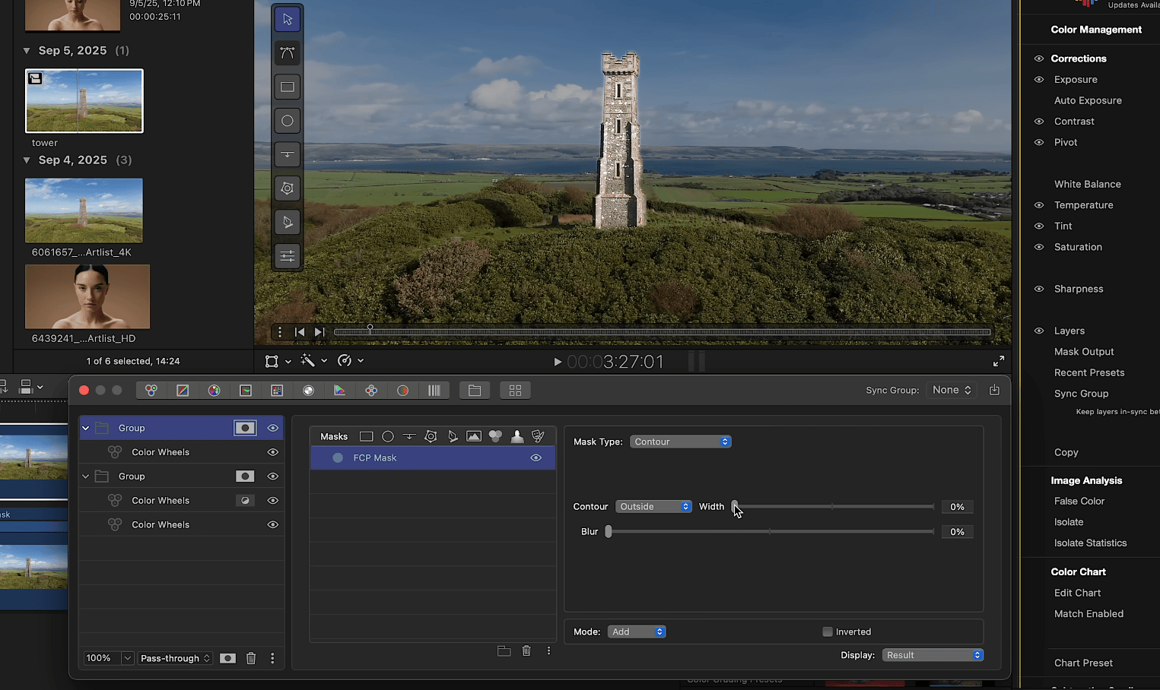Open sliders adjustment tool in viewer toolbar

(287, 256)
